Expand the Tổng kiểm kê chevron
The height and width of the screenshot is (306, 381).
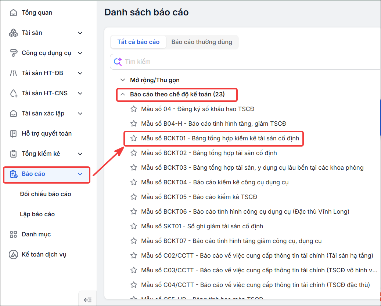pos(80,154)
